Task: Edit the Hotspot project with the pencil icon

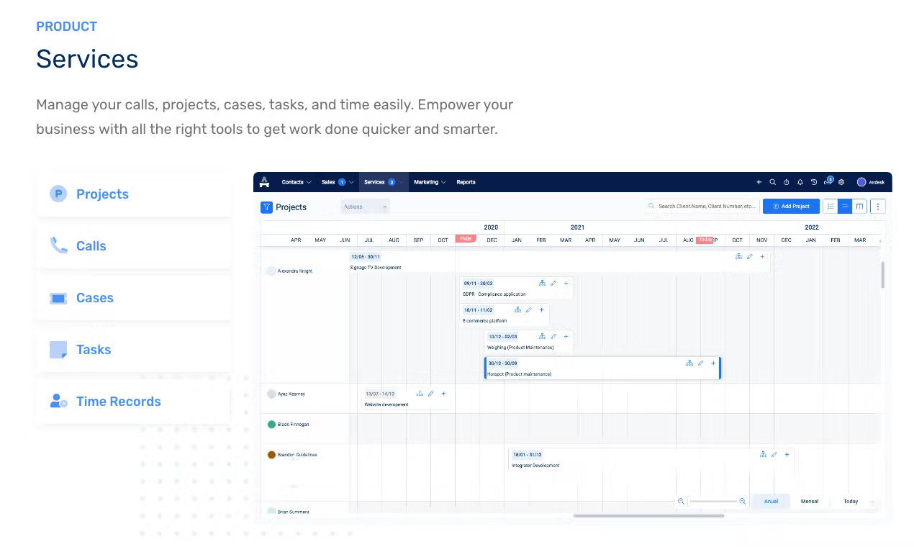Action: (701, 363)
